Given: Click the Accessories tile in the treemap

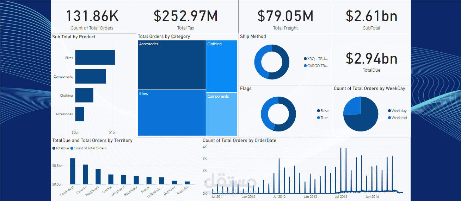Looking at the screenshot, I should (172, 65).
